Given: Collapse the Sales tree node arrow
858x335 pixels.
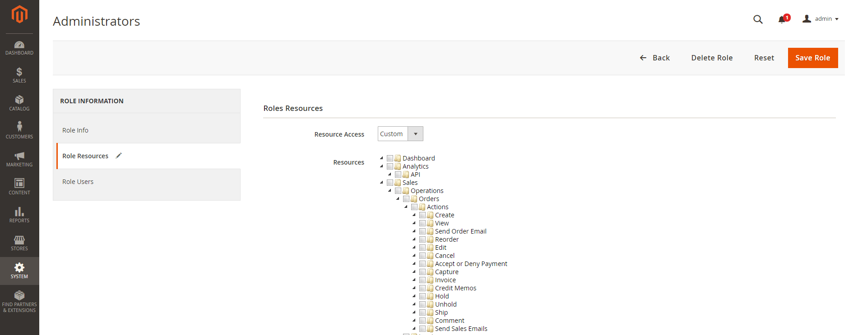Looking at the screenshot, I should coord(382,183).
